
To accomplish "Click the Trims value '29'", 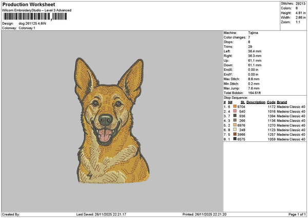I will pos(250,47).
